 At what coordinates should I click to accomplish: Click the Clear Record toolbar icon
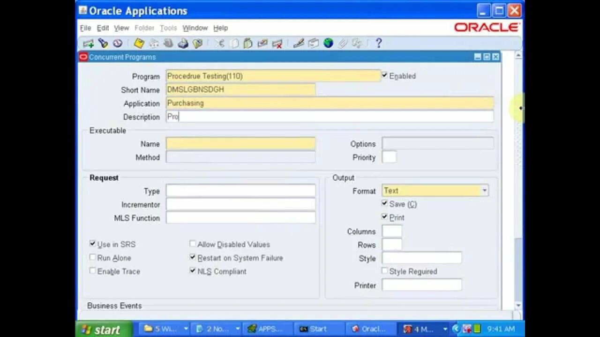[262, 44]
